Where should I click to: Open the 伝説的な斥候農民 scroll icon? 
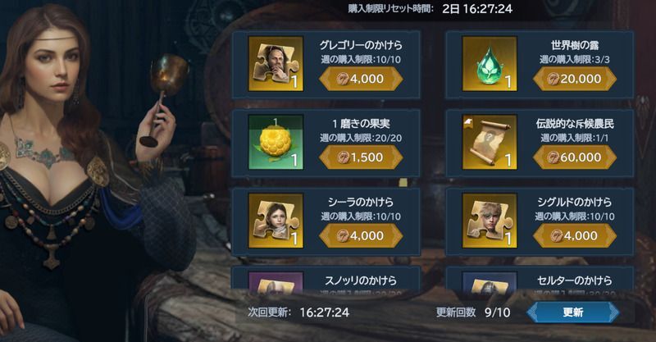(490, 143)
